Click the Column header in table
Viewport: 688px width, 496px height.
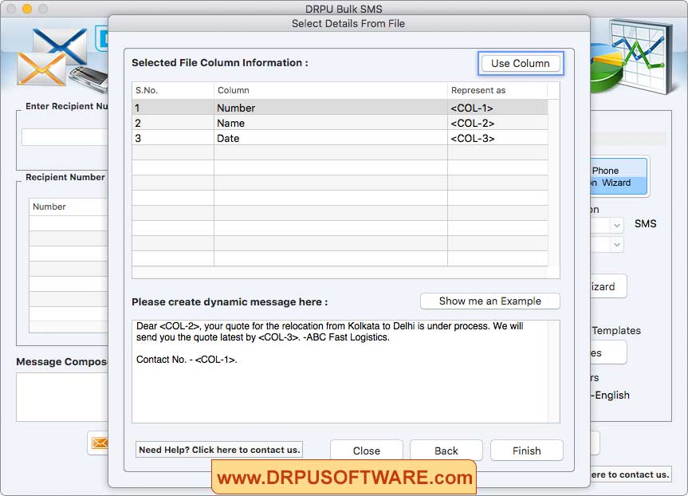[x=330, y=90]
